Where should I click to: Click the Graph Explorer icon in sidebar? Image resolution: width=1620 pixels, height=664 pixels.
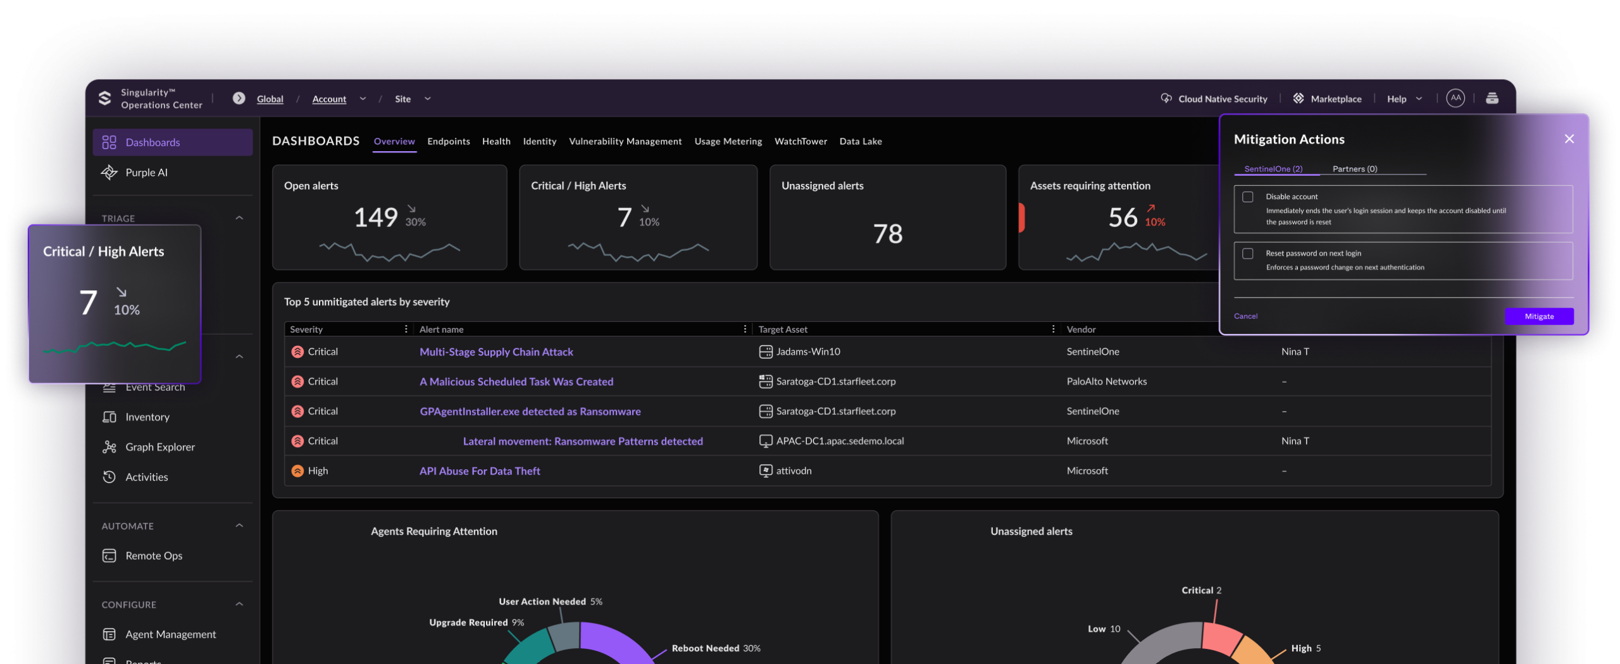click(x=109, y=446)
